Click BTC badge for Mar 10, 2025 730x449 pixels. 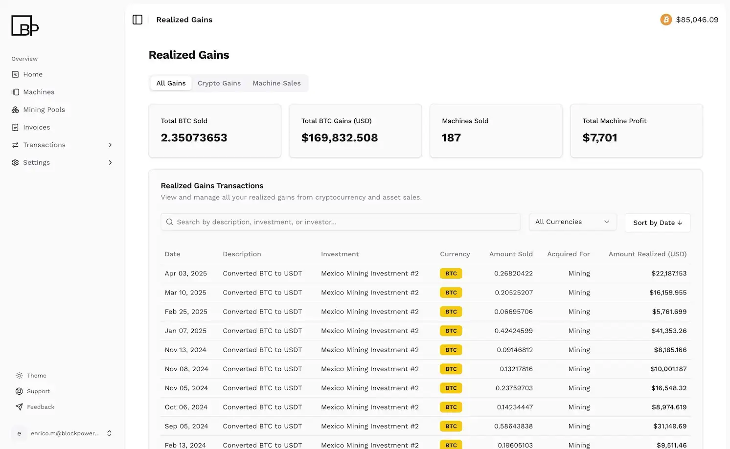coord(451,292)
